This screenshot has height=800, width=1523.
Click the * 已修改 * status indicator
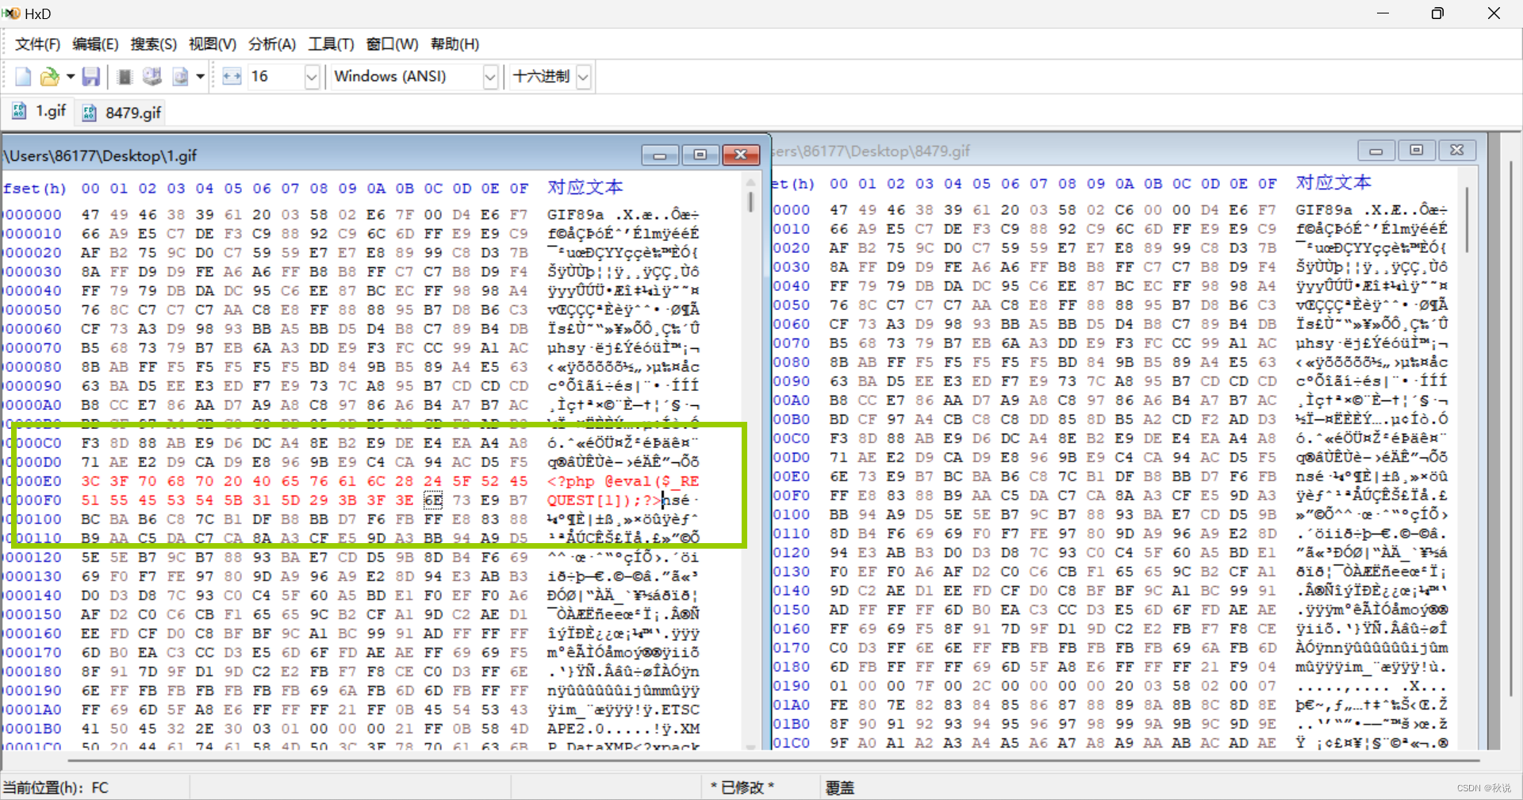(742, 787)
